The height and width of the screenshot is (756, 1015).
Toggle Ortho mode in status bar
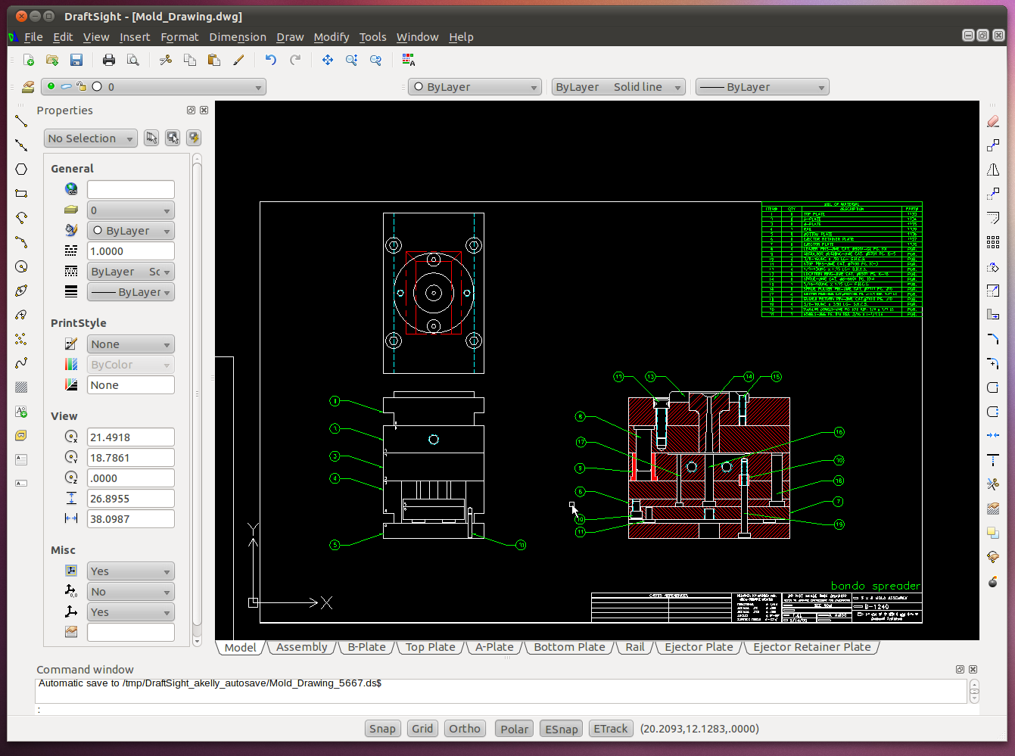pyautogui.click(x=465, y=729)
